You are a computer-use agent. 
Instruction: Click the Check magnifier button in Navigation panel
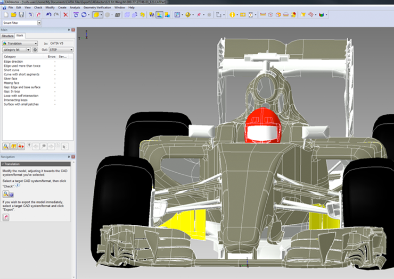coord(6,194)
